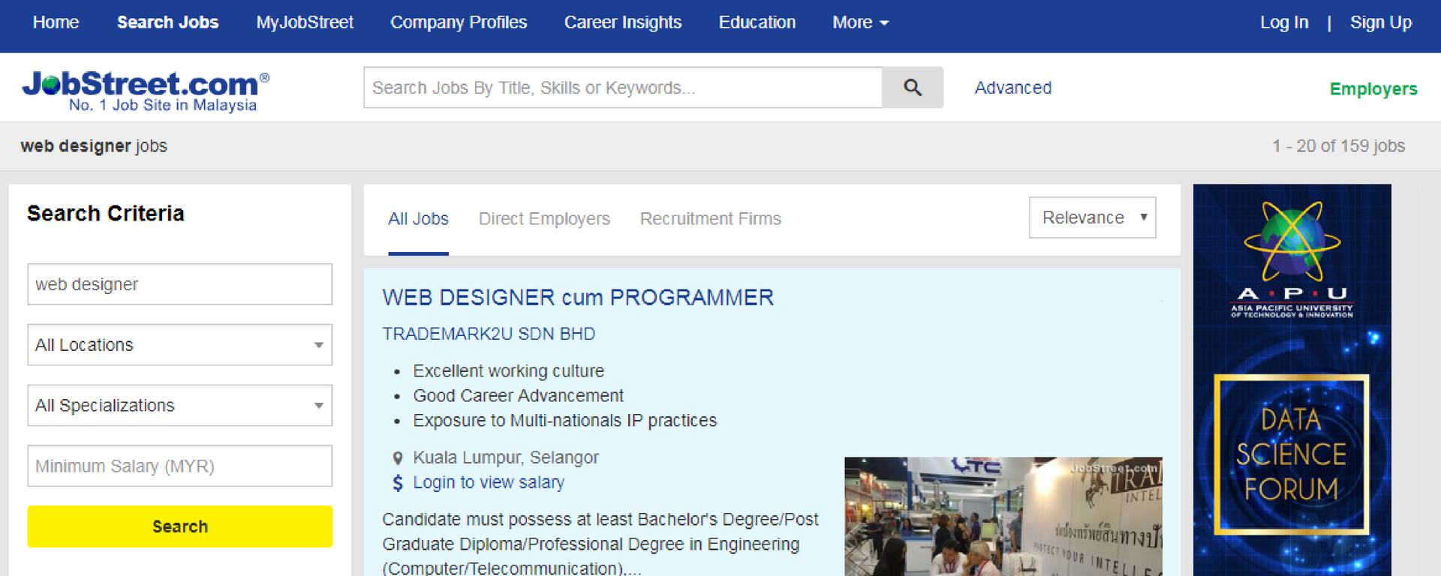This screenshot has width=1441, height=576.
Task: Click the TRADEMARK2U exhibition photo thumbnail
Action: 1003,517
